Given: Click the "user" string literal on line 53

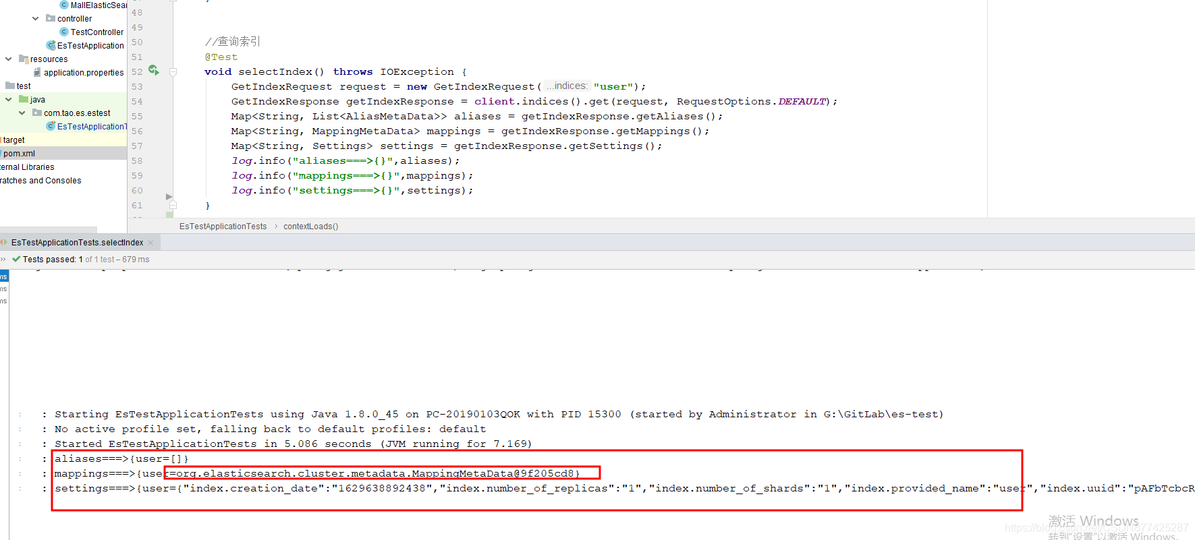Looking at the screenshot, I should (614, 86).
